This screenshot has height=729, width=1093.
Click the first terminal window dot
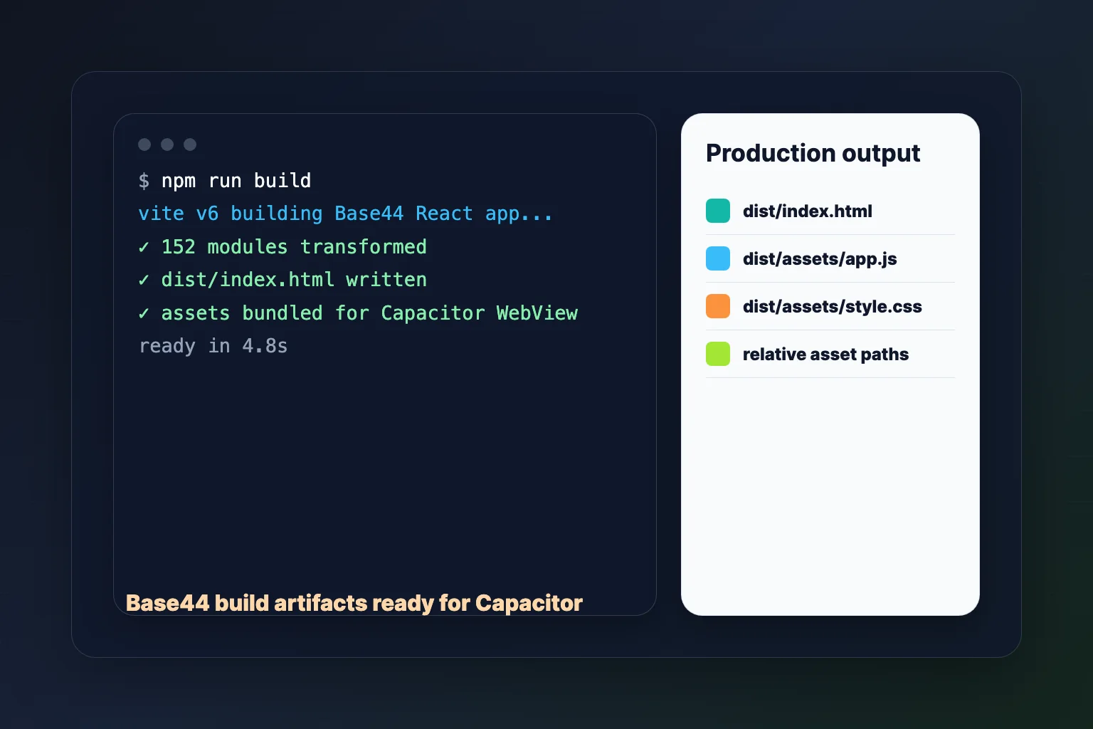144,145
